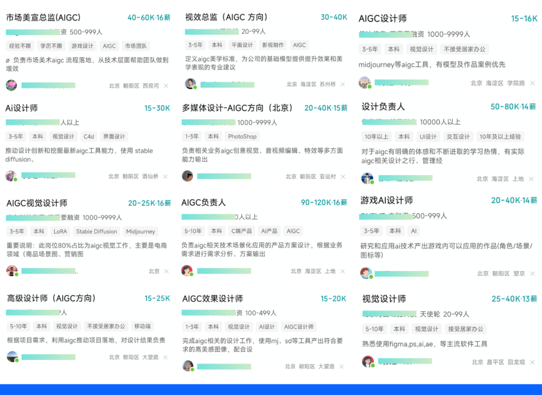Viewport: 542px width, 395px height.
Task: Remove the Ai设计师 listing with X icon
Action: click(166, 177)
